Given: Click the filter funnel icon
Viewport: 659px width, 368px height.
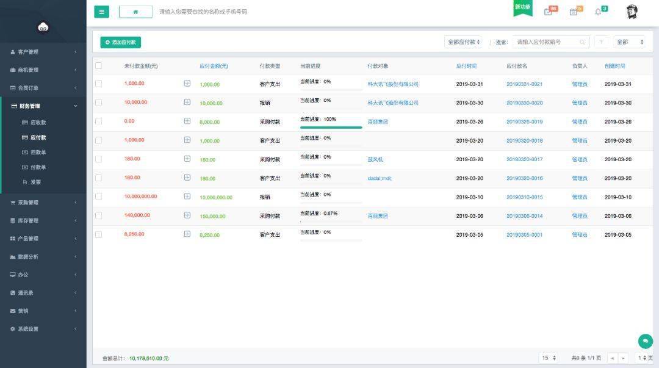Looking at the screenshot, I should coord(602,42).
